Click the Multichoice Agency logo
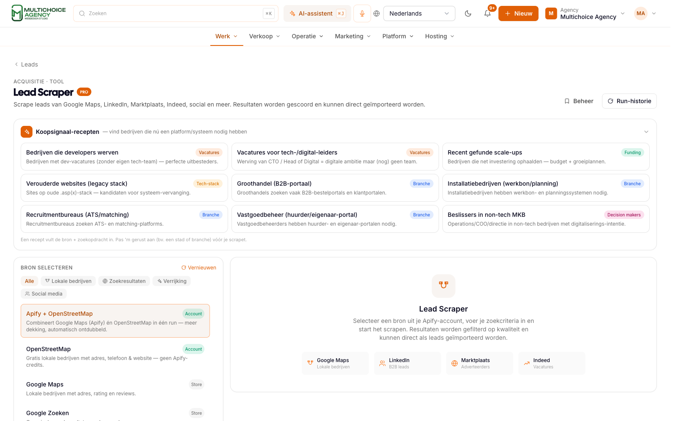This screenshot has height=421, width=675. click(38, 13)
